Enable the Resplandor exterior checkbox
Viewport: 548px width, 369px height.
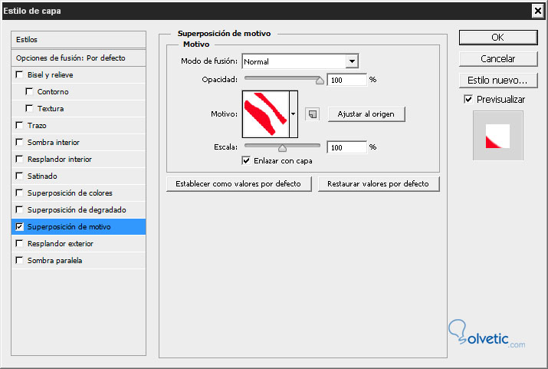(20, 243)
